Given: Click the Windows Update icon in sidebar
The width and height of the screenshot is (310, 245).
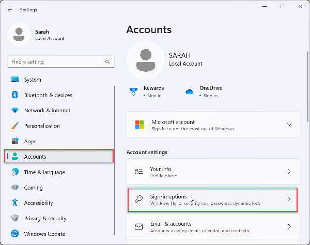Looking at the screenshot, I should 14,234.
